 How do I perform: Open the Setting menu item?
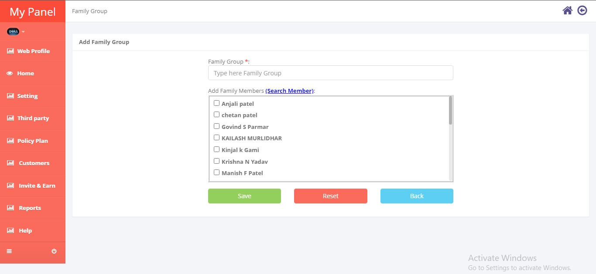(x=33, y=96)
